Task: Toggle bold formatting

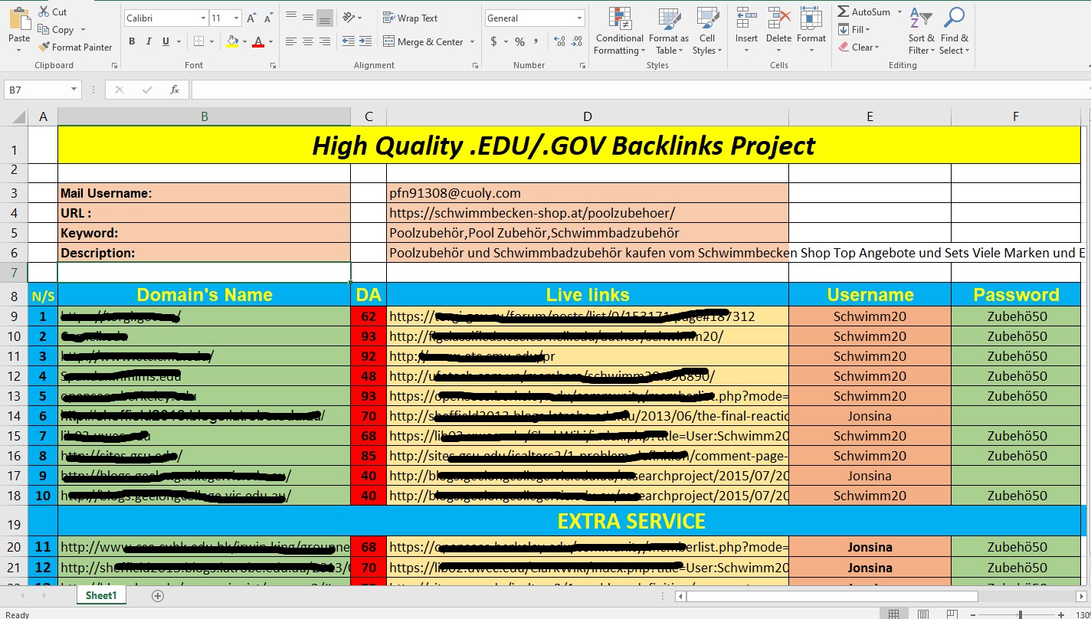Action: (131, 41)
